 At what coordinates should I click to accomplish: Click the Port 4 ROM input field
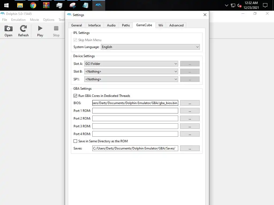tap(135, 134)
